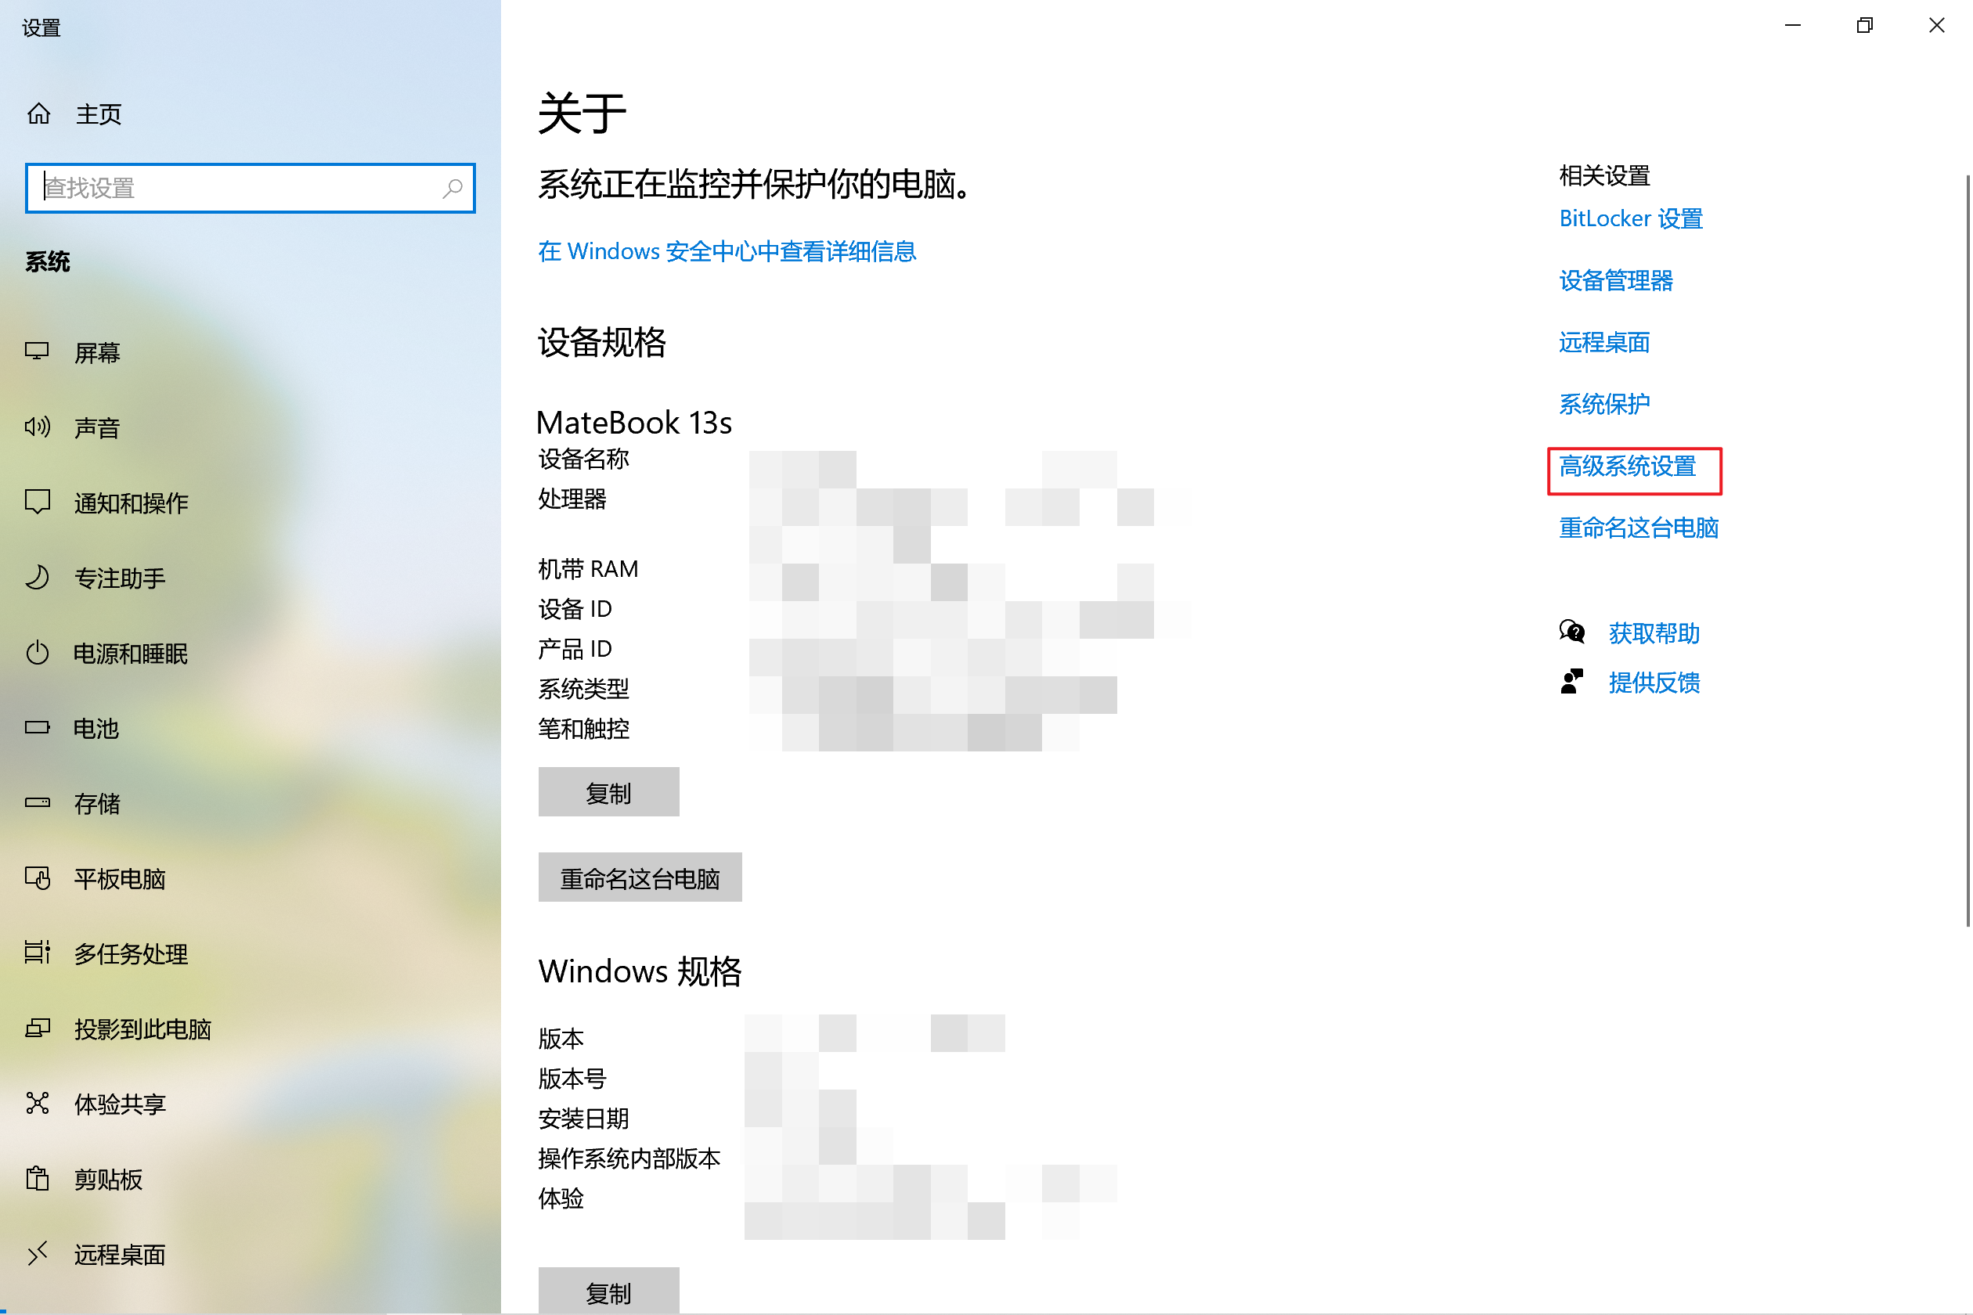The image size is (1973, 1315).
Task: Copy the device specifications with 复制
Action: click(x=608, y=791)
